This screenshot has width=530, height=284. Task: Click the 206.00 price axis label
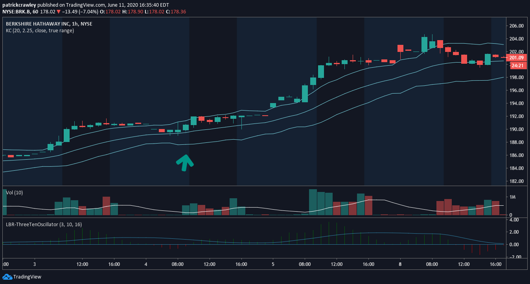pos(515,26)
